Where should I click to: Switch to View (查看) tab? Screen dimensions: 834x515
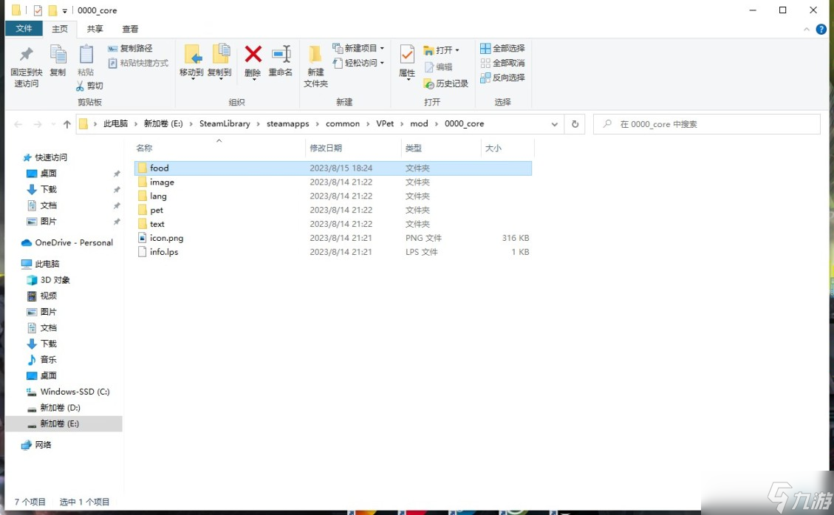pyautogui.click(x=130, y=29)
